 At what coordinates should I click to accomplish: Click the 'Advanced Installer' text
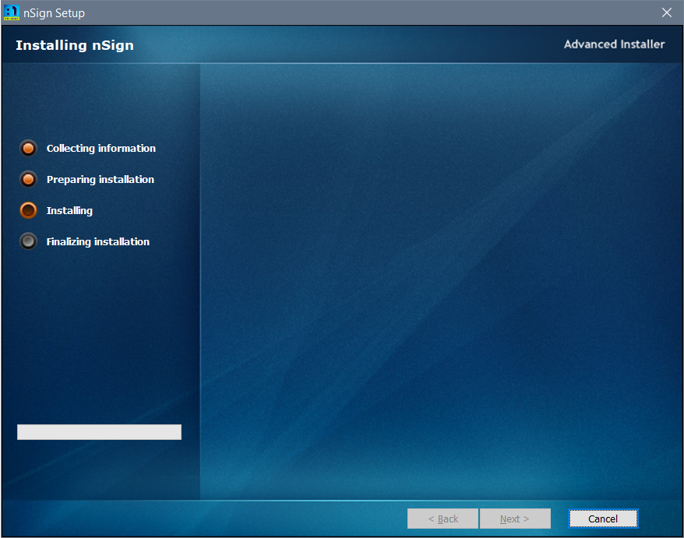pos(614,44)
